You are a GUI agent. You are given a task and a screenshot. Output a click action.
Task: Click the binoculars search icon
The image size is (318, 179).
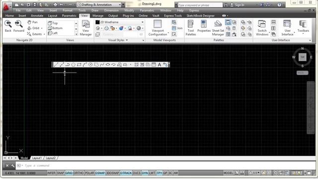click(x=226, y=5)
